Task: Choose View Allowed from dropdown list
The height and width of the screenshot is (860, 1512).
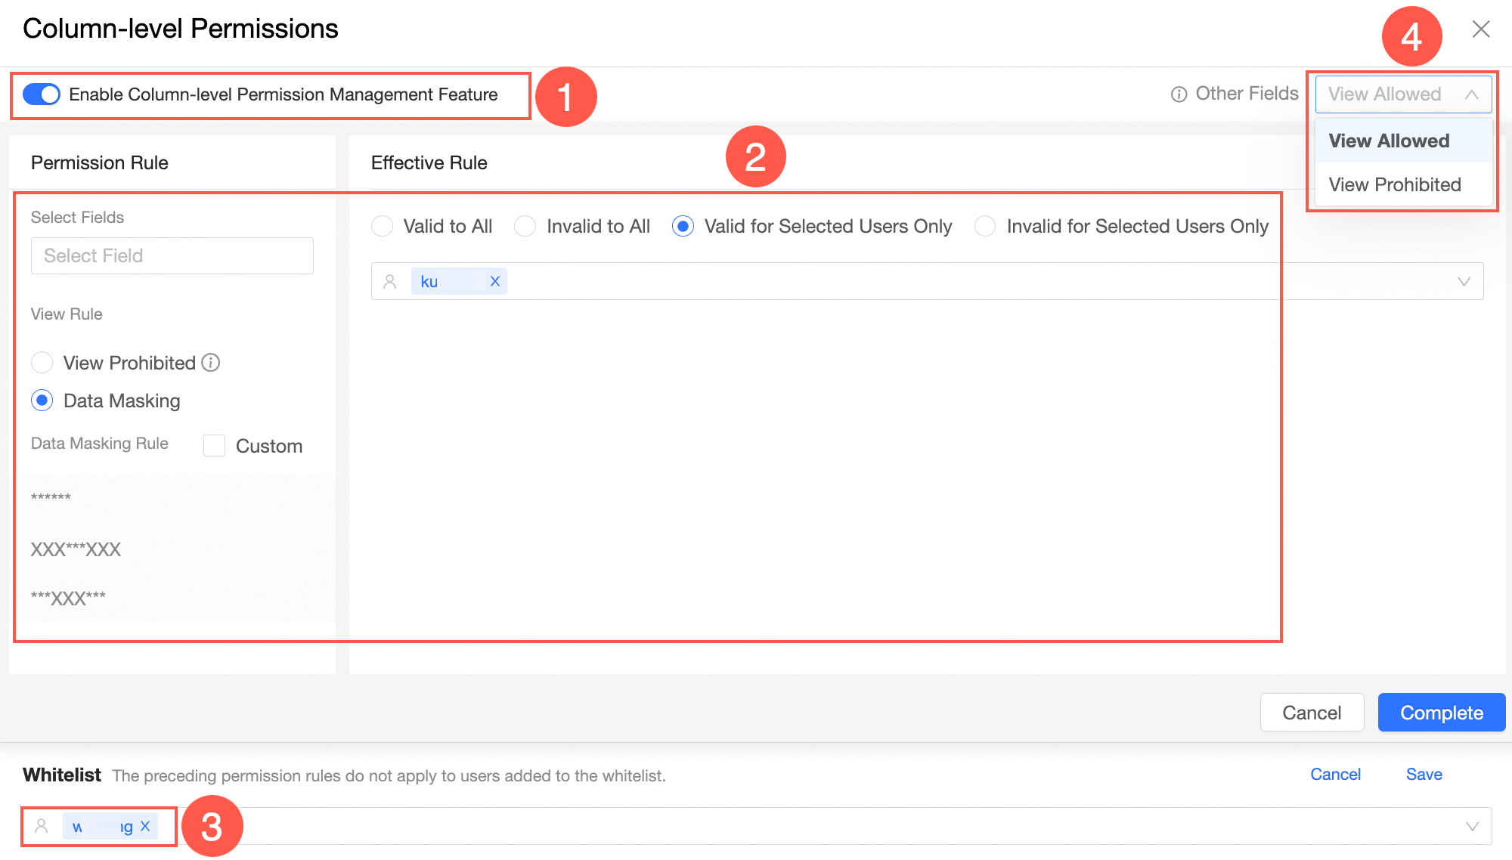Action: (x=1389, y=141)
